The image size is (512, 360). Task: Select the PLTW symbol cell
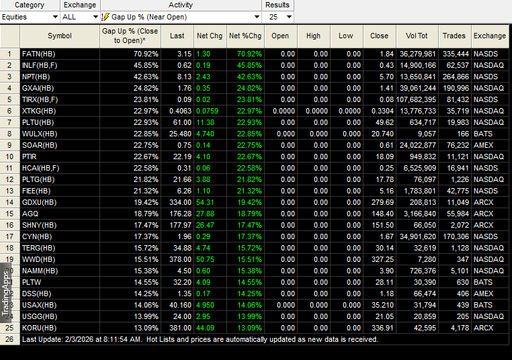tap(60, 282)
